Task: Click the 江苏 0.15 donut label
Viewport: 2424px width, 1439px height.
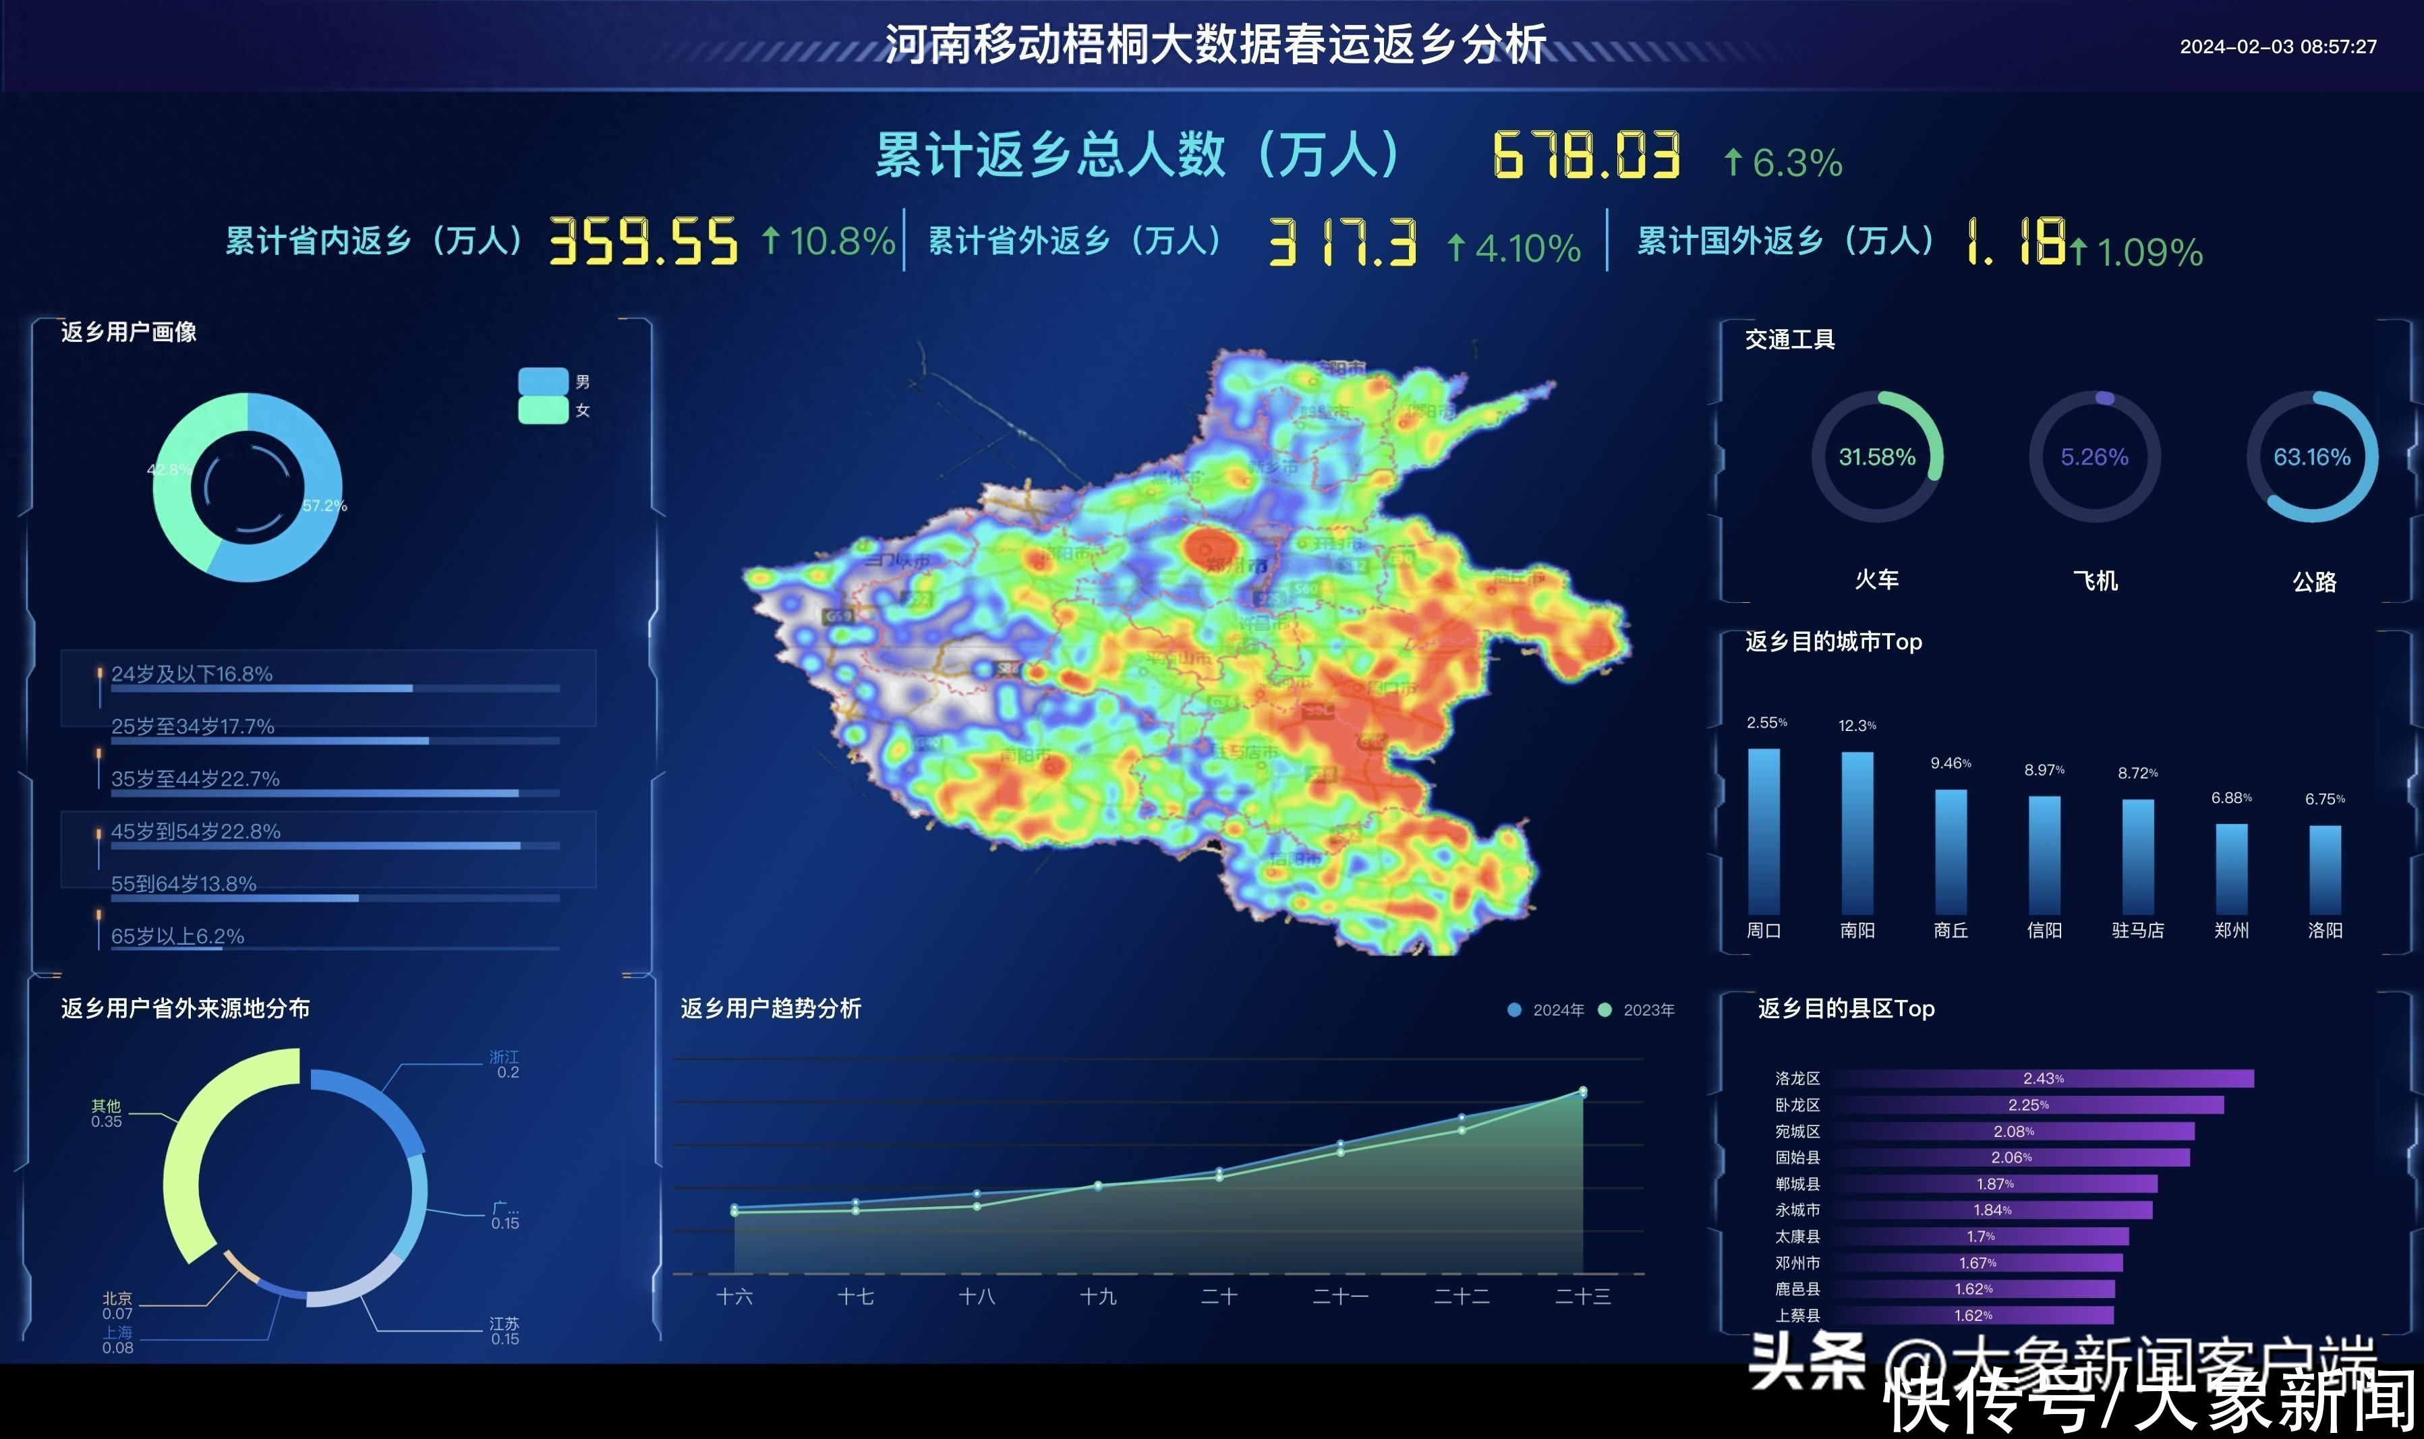Action: coord(504,1330)
